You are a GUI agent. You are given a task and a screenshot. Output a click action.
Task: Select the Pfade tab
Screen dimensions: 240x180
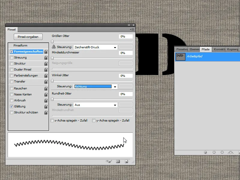[x=205, y=49]
